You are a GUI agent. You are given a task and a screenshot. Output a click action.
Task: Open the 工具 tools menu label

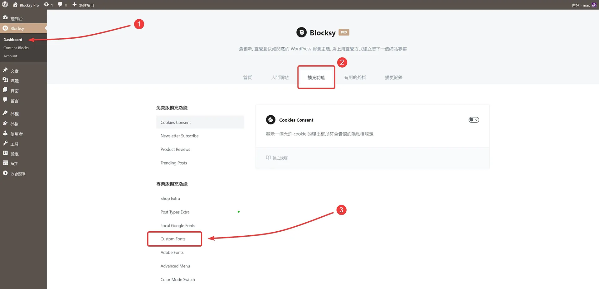click(14, 144)
